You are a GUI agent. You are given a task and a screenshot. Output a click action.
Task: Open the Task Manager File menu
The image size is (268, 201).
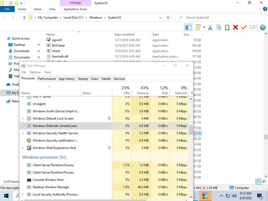click(24, 72)
